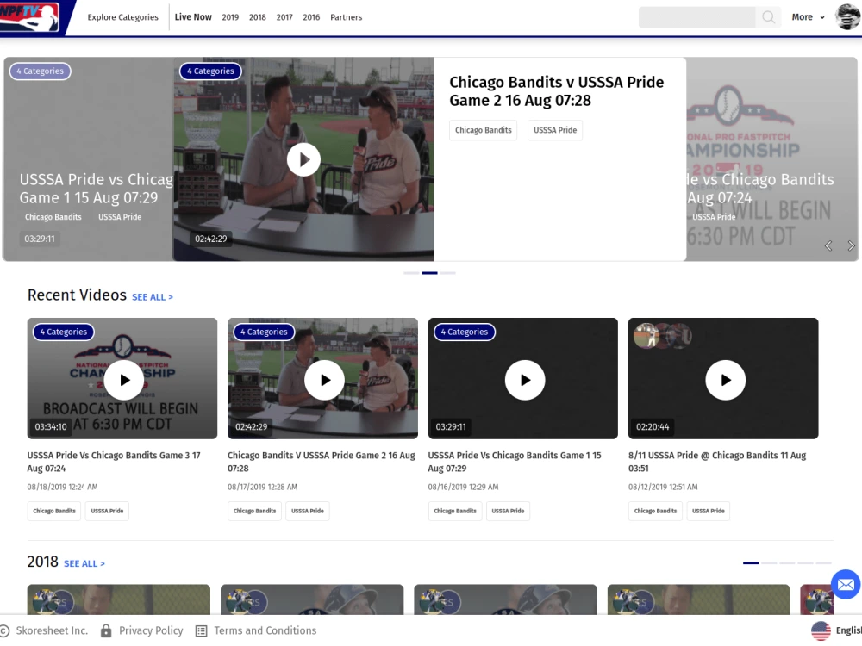Viewport: 862px width, 646px height.
Task: Open Privacy Policy footer link
Action: pos(151,630)
